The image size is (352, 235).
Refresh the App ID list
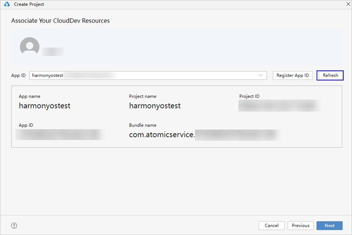point(330,75)
